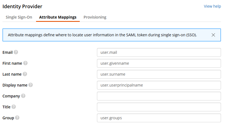Click the help icon next to Title
The height and width of the screenshot is (131, 230).
14,107
